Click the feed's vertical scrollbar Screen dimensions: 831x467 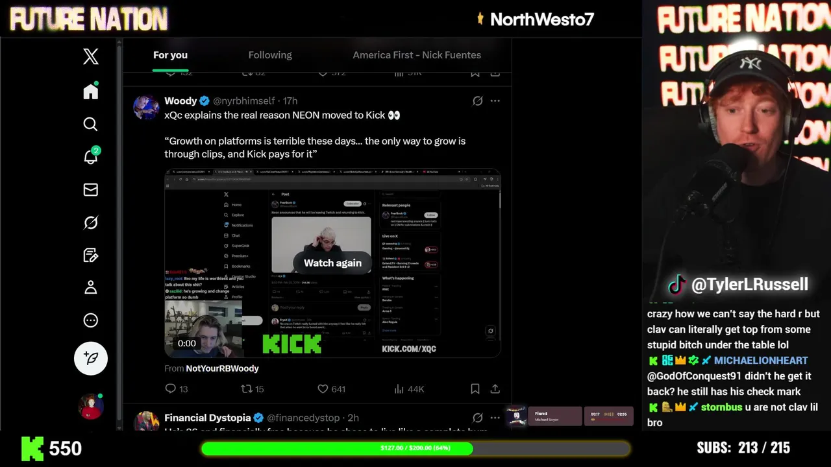[x=119, y=233]
